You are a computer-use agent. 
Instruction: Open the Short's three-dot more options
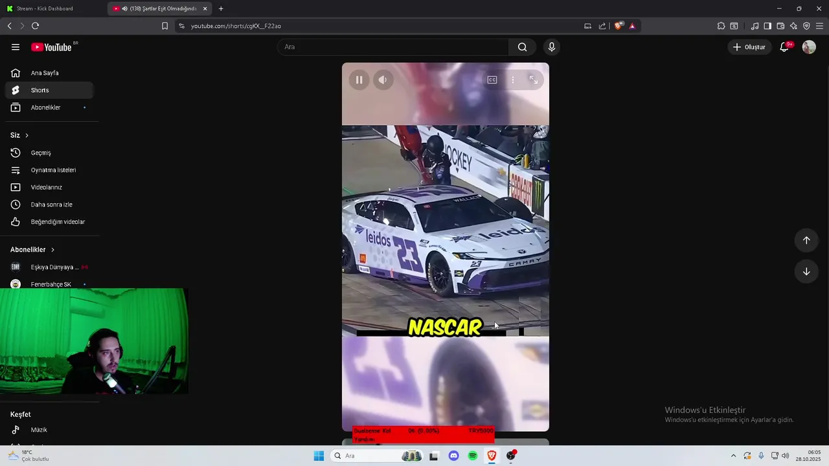[513, 80]
